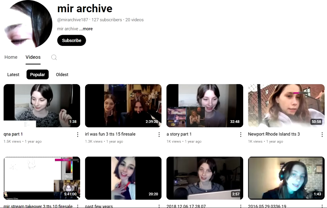Open the irl was fun 3 tts 15 firesale title

point(110,134)
